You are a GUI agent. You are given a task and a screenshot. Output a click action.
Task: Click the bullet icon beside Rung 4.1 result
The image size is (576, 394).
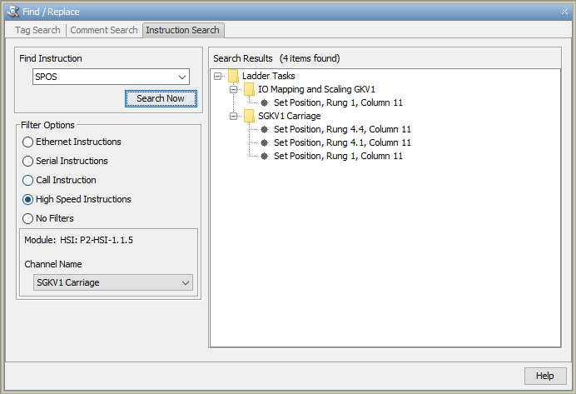[264, 142]
